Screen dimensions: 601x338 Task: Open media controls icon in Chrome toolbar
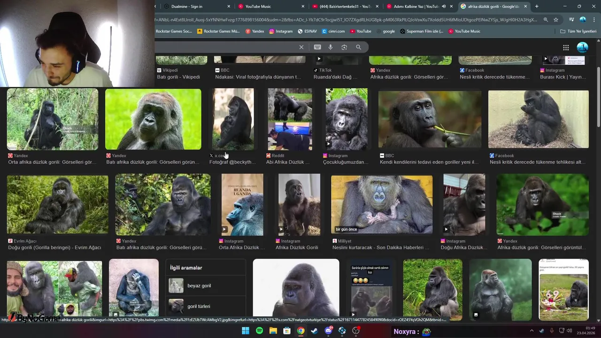pyautogui.click(x=571, y=20)
